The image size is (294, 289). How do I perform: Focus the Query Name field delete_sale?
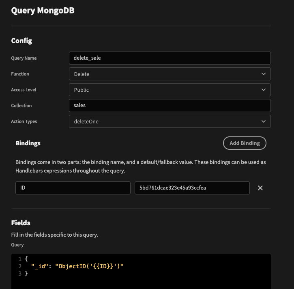[170, 58]
